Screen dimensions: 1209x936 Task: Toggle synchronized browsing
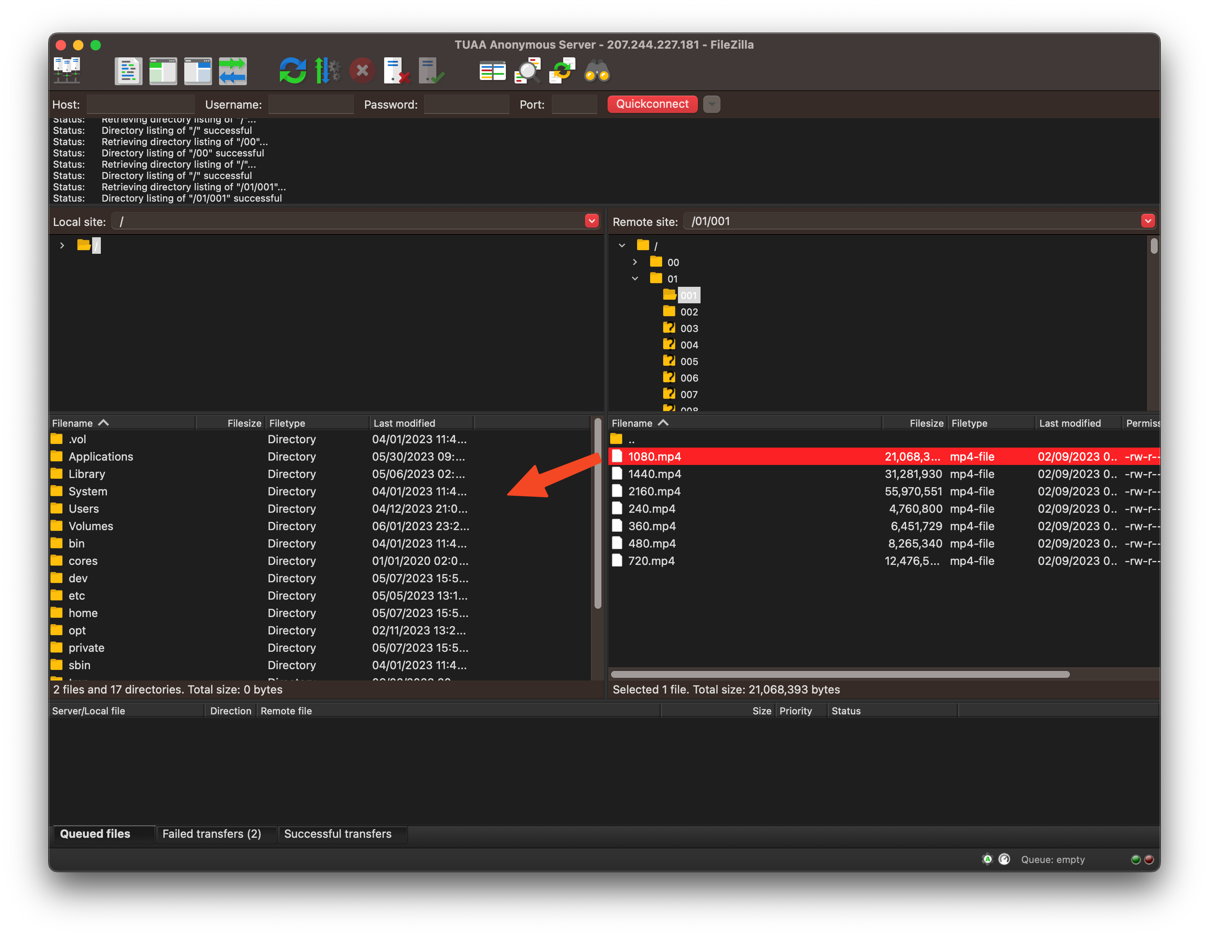[x=562, y=70]
